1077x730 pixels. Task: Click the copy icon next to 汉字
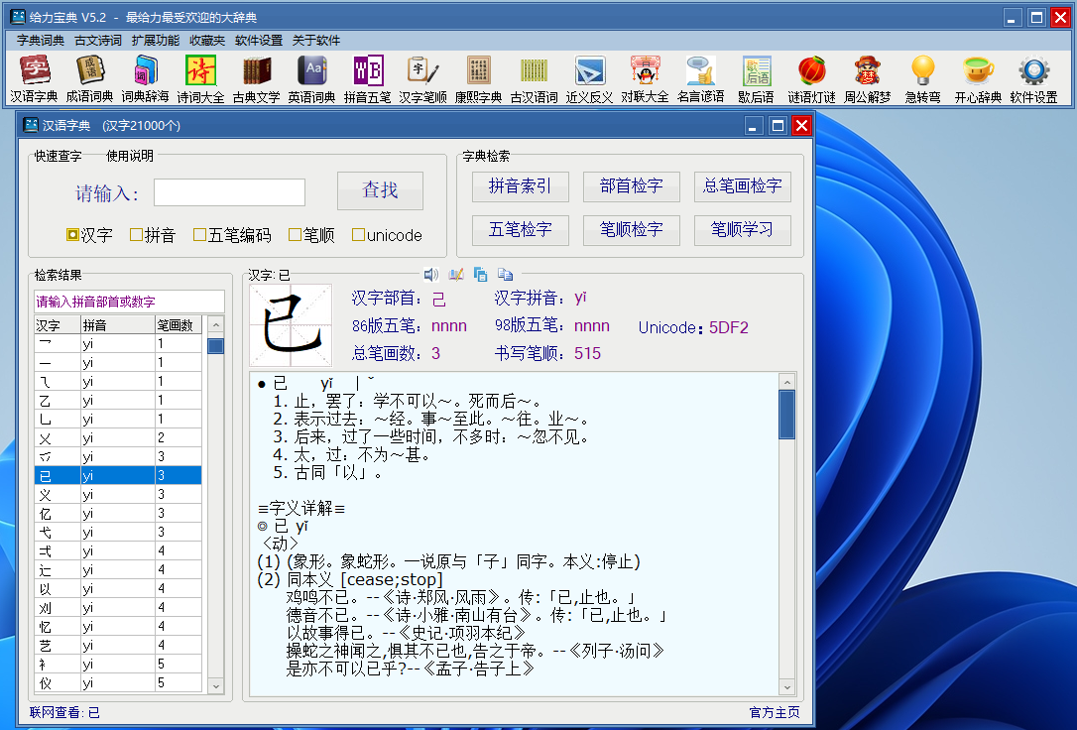pos(481,275)
